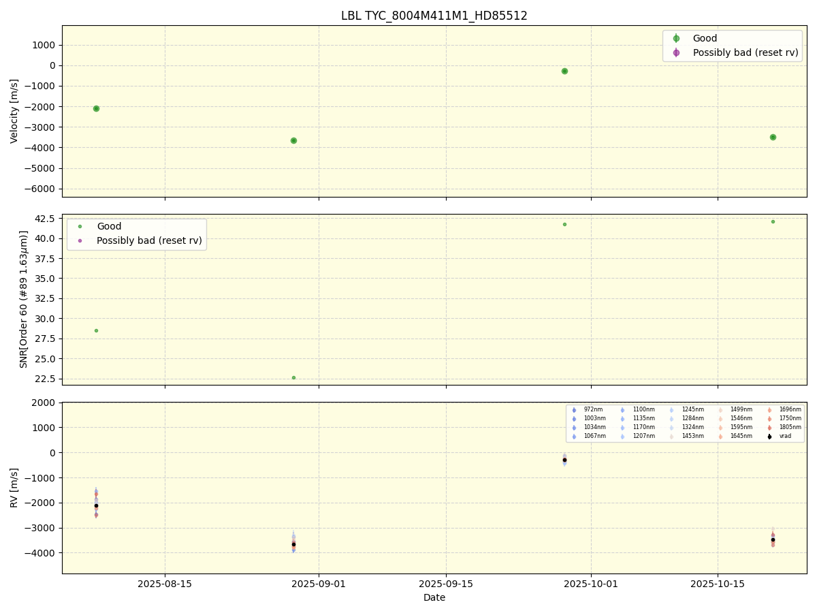Click the 2025-08-15 date tick label
Viewport: 817px width, 613px height.
tap(164, 584)
